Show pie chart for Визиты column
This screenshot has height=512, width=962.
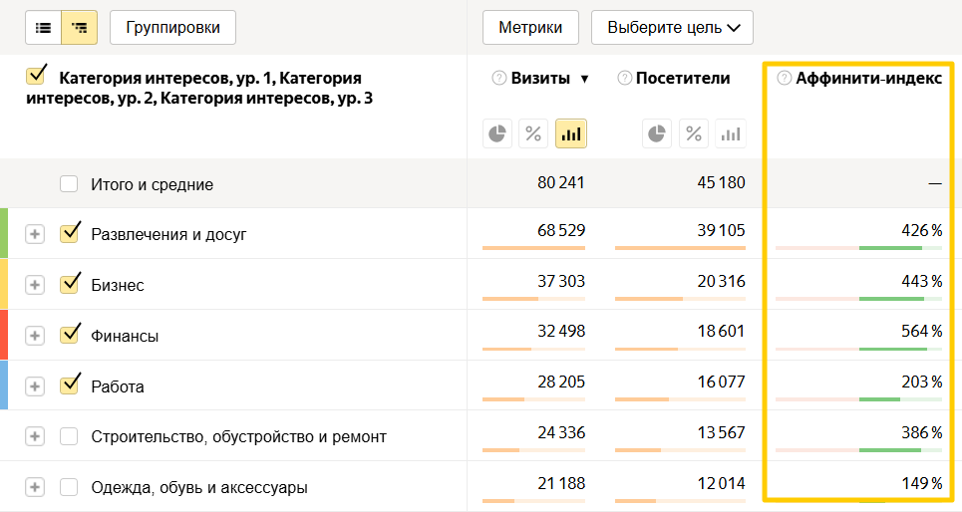[x=498, y=133]
